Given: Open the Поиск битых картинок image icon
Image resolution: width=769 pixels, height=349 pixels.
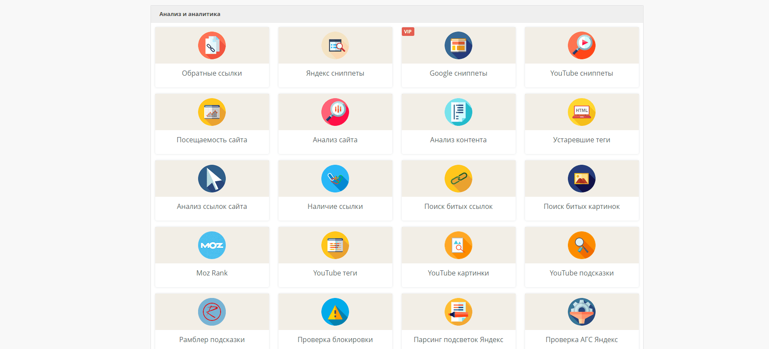Looking at the screenshot, I should click(582, 179).
